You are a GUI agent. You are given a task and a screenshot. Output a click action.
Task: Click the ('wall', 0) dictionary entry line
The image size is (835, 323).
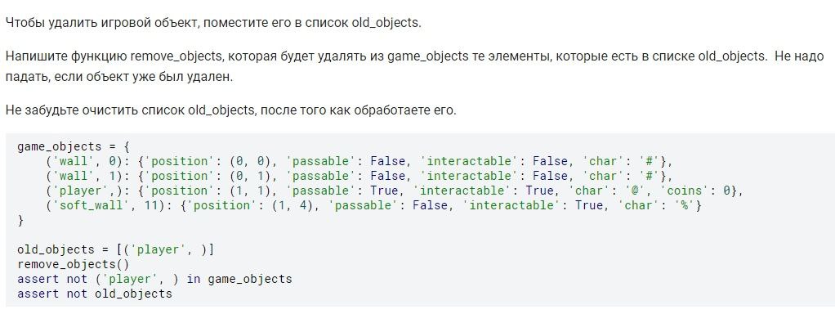(x=359, y=162)
